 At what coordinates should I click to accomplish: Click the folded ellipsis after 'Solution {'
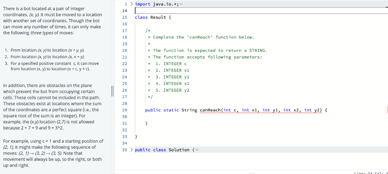[197, 150]
